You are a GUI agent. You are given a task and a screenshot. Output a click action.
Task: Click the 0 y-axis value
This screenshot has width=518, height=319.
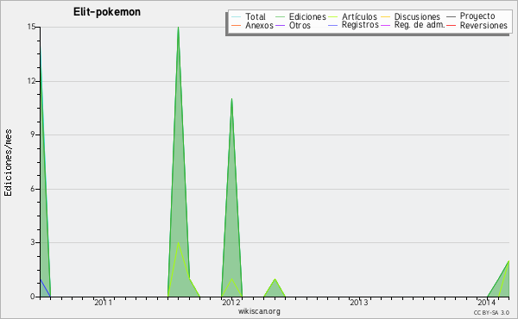[33, 297]
